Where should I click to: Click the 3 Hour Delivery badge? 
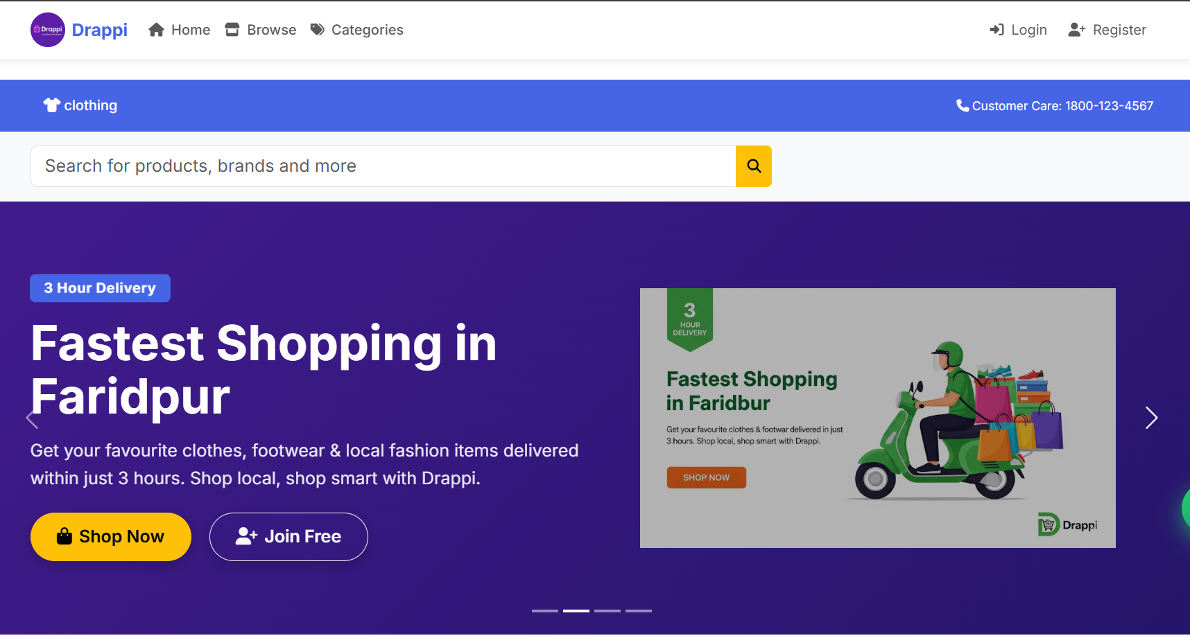100,288
